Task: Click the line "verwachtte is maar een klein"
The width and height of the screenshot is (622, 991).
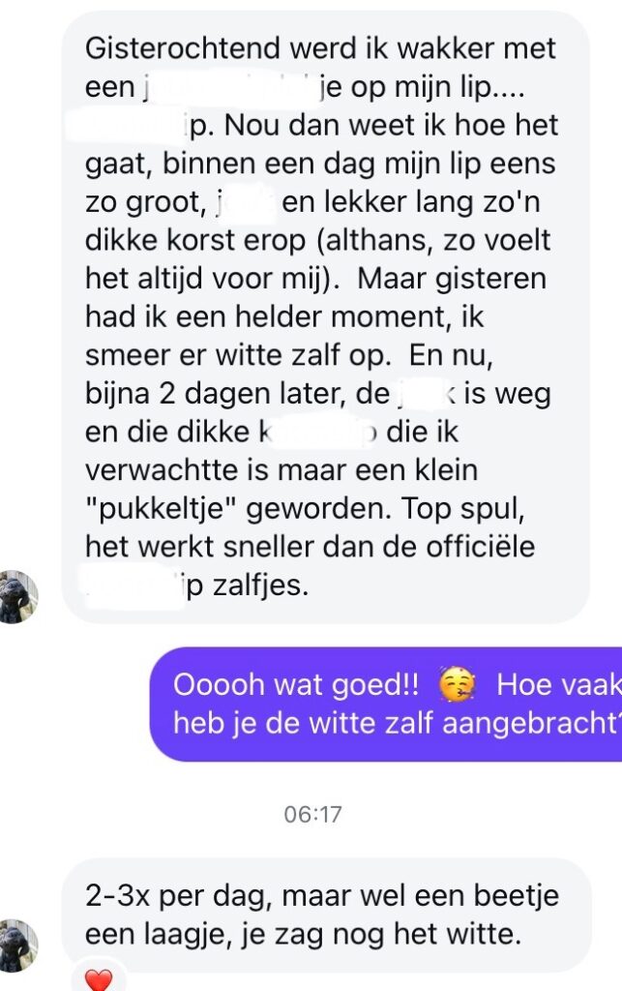Action: tap(281, 470)
